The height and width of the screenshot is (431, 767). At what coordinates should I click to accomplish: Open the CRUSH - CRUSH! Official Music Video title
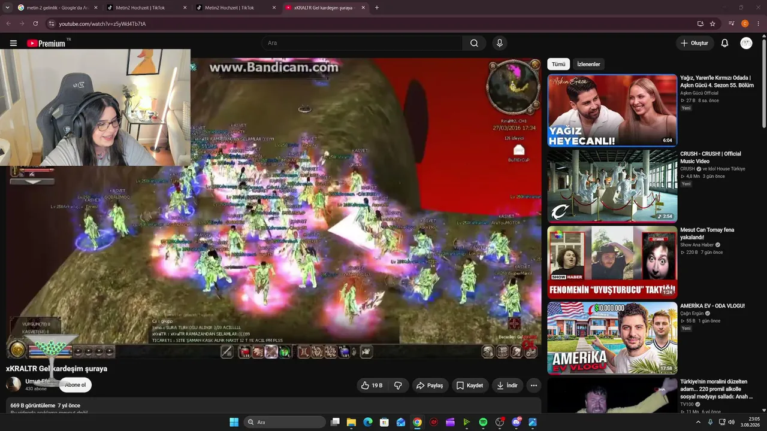(711, 157)
